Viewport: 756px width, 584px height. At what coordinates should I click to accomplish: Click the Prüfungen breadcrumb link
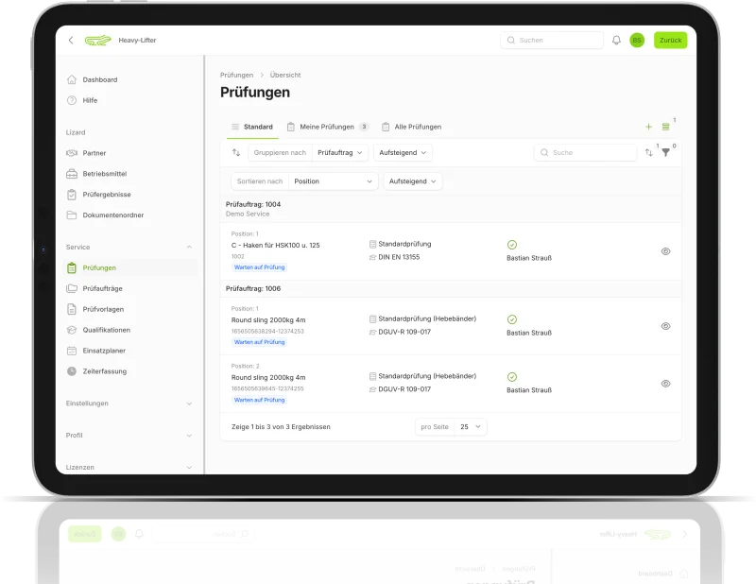coord(236,75)
